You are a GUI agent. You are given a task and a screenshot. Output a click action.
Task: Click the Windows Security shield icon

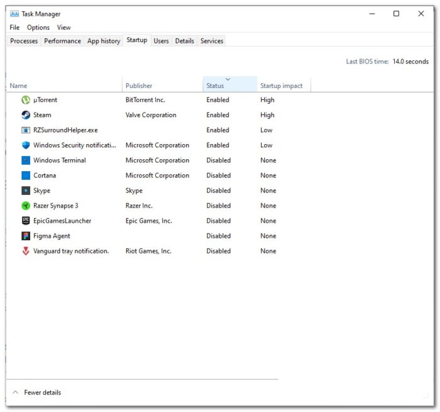(x=26, y=145)
